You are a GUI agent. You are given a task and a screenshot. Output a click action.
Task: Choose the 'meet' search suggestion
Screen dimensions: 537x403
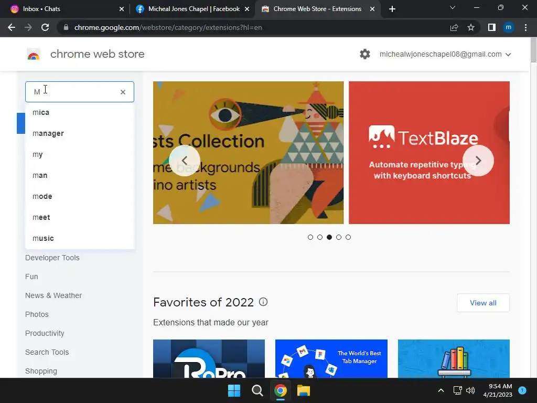point(80,217)
